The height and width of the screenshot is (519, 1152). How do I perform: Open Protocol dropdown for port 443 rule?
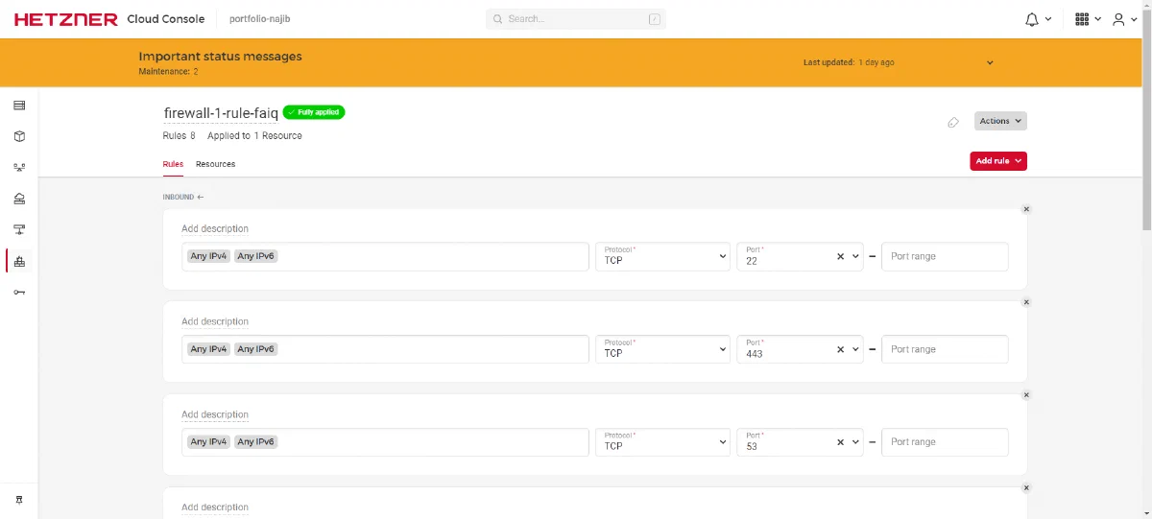pyautogui.click(x=662, y=349)
